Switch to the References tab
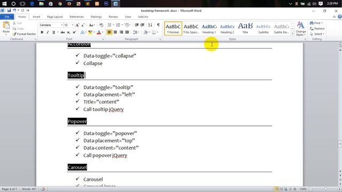 click(76, 17)
